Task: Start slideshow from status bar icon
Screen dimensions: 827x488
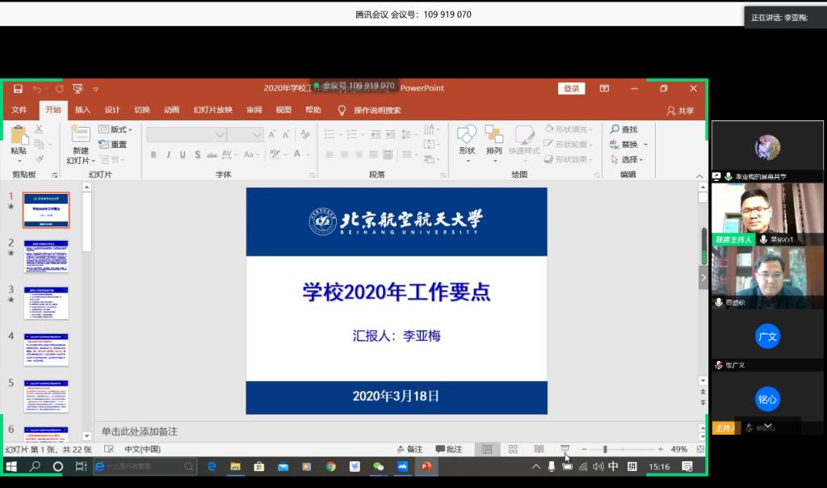Action: point(565,449)
